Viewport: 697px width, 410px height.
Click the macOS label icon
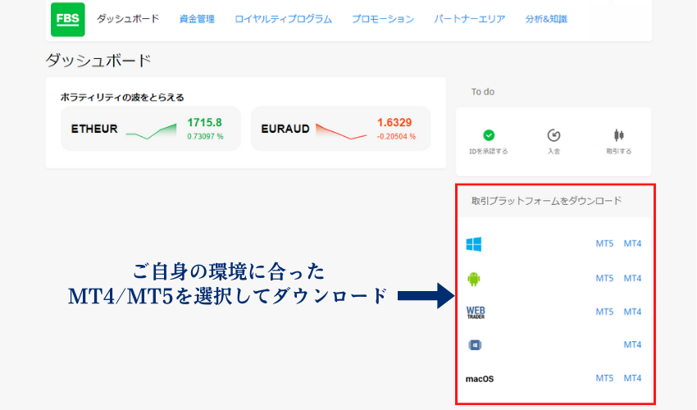point(480,379)
